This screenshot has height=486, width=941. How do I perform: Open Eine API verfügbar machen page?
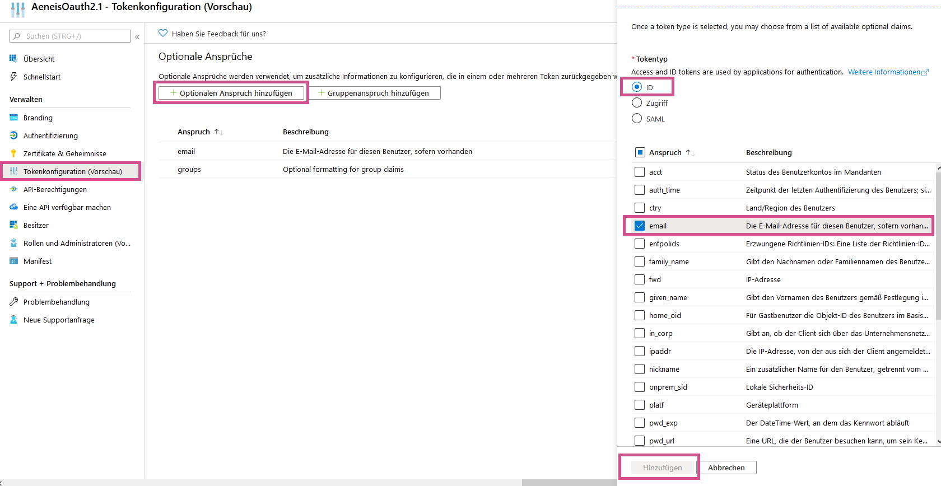pos(67,207)
